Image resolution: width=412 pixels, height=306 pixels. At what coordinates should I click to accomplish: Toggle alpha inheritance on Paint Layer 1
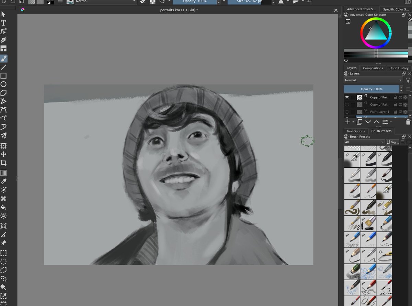[x=400, y=112]
